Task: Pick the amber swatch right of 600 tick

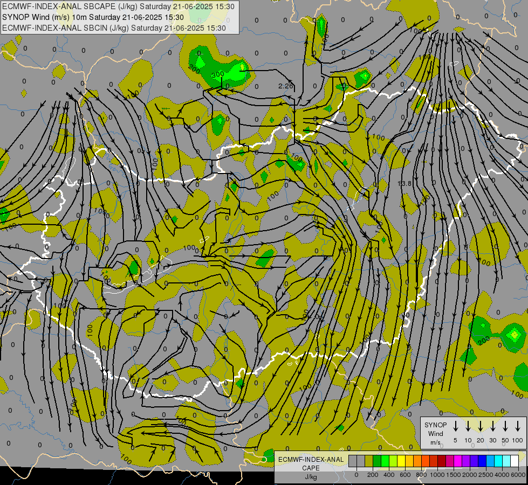Action: 409,461
